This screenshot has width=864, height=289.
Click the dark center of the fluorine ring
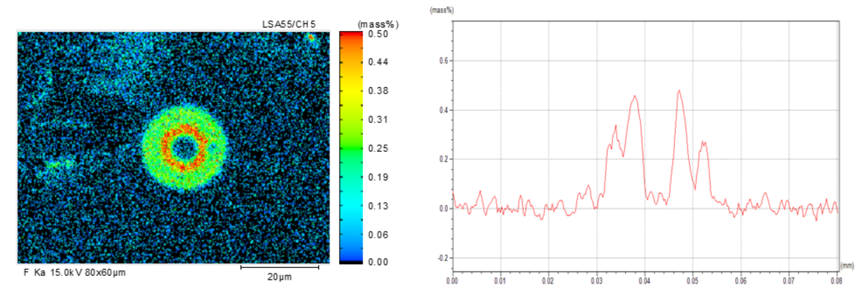184,147
